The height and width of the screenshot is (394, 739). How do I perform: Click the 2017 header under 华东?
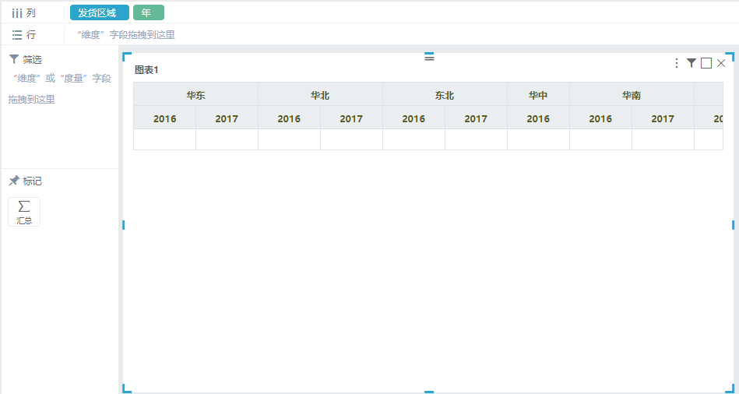[x=227, y=119]
